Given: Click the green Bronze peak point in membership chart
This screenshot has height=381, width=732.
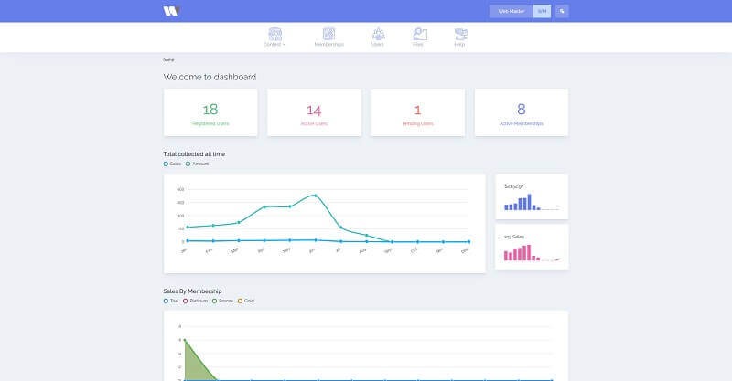Looking at the screenshot, I should [185, 340].
